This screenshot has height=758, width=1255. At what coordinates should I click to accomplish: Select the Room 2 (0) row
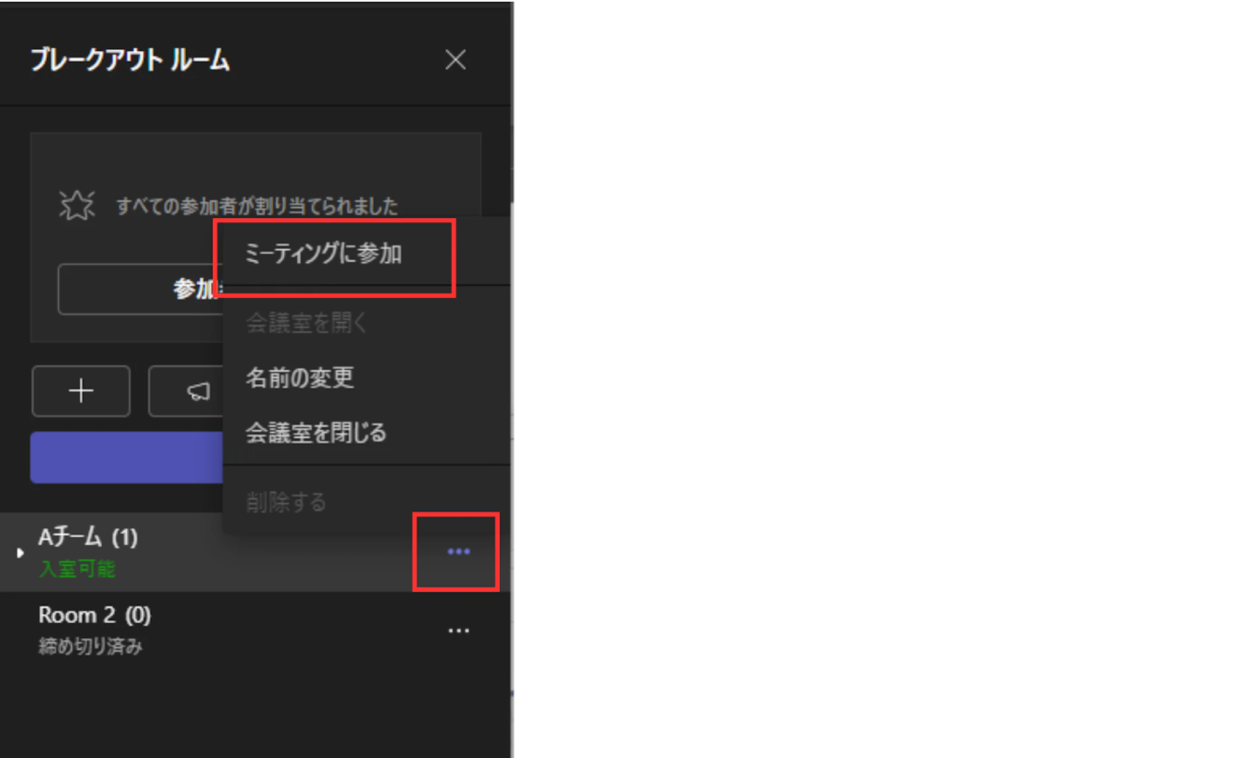click(x=255, y=631)
